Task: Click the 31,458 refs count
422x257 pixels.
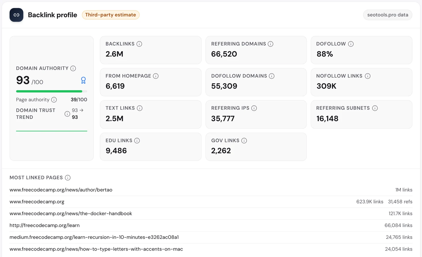Action: [400, 202]
